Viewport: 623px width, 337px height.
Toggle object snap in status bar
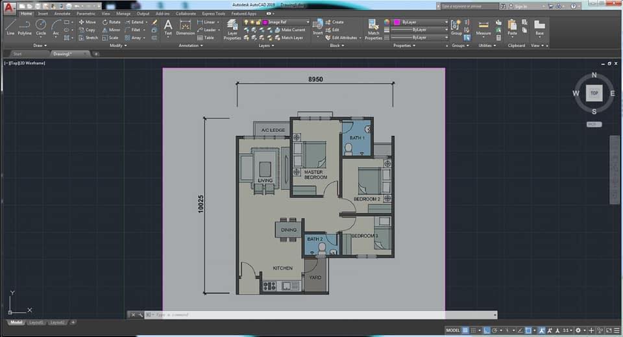click(x=528, y=331)
